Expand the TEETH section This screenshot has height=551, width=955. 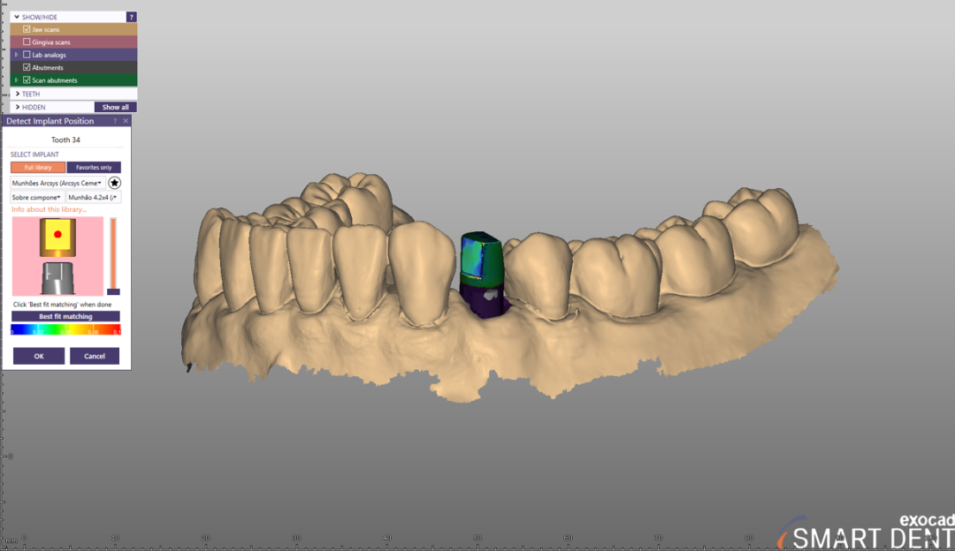(x=18, y=93)
